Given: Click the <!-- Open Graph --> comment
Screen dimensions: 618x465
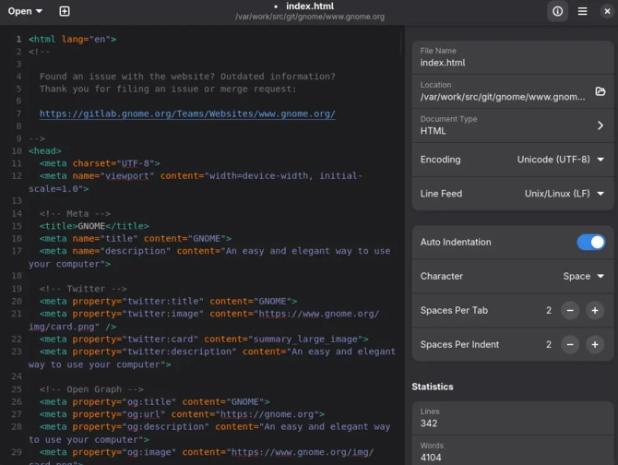Looking at the screenshot, I should (91, 389).
